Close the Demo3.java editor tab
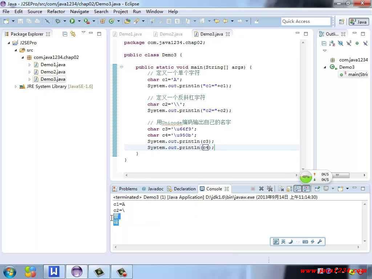The height and width of the screenshot is (279, 372). 228,34
